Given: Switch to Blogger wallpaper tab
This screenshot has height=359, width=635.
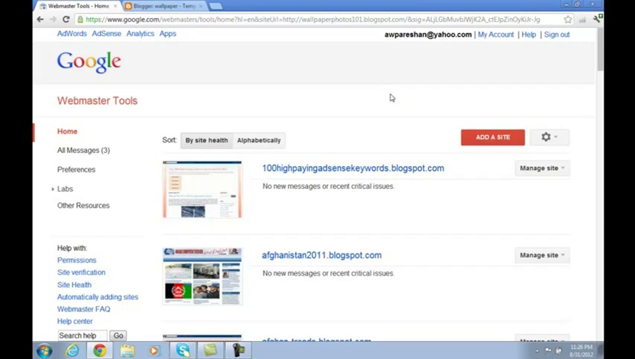Looking at the screenshot, I should [164, 6].
